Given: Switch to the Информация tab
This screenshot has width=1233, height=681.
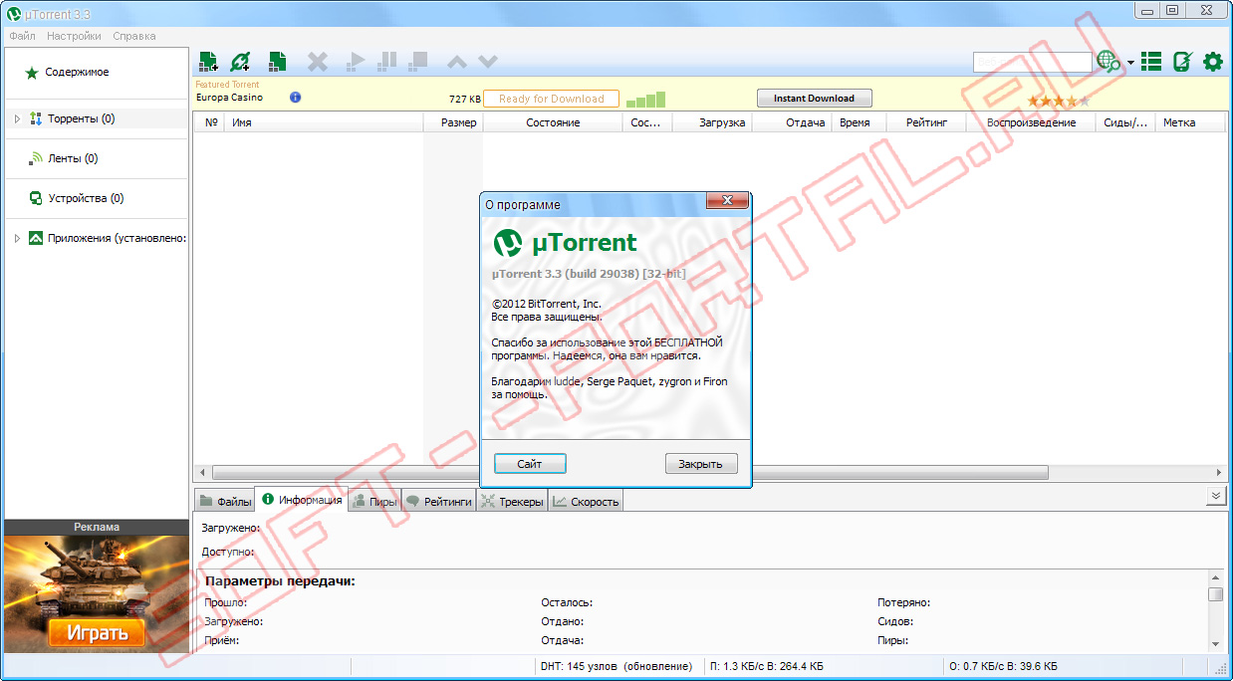Looking at the screenshot, I should click(x=303, y=500).
